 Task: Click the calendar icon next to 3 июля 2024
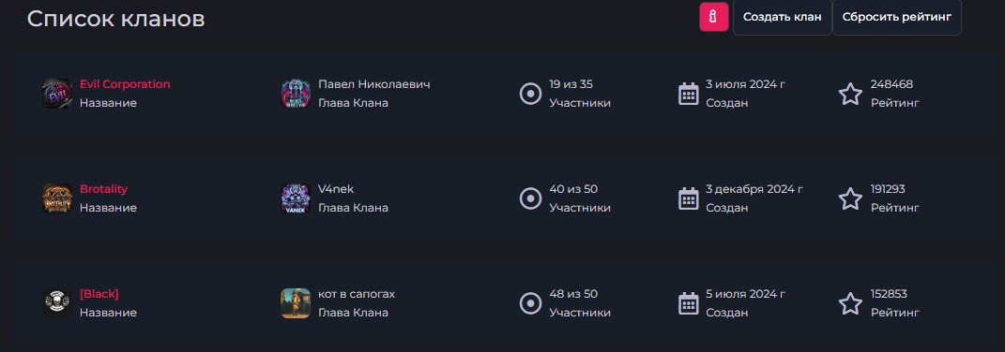(689, 94)
